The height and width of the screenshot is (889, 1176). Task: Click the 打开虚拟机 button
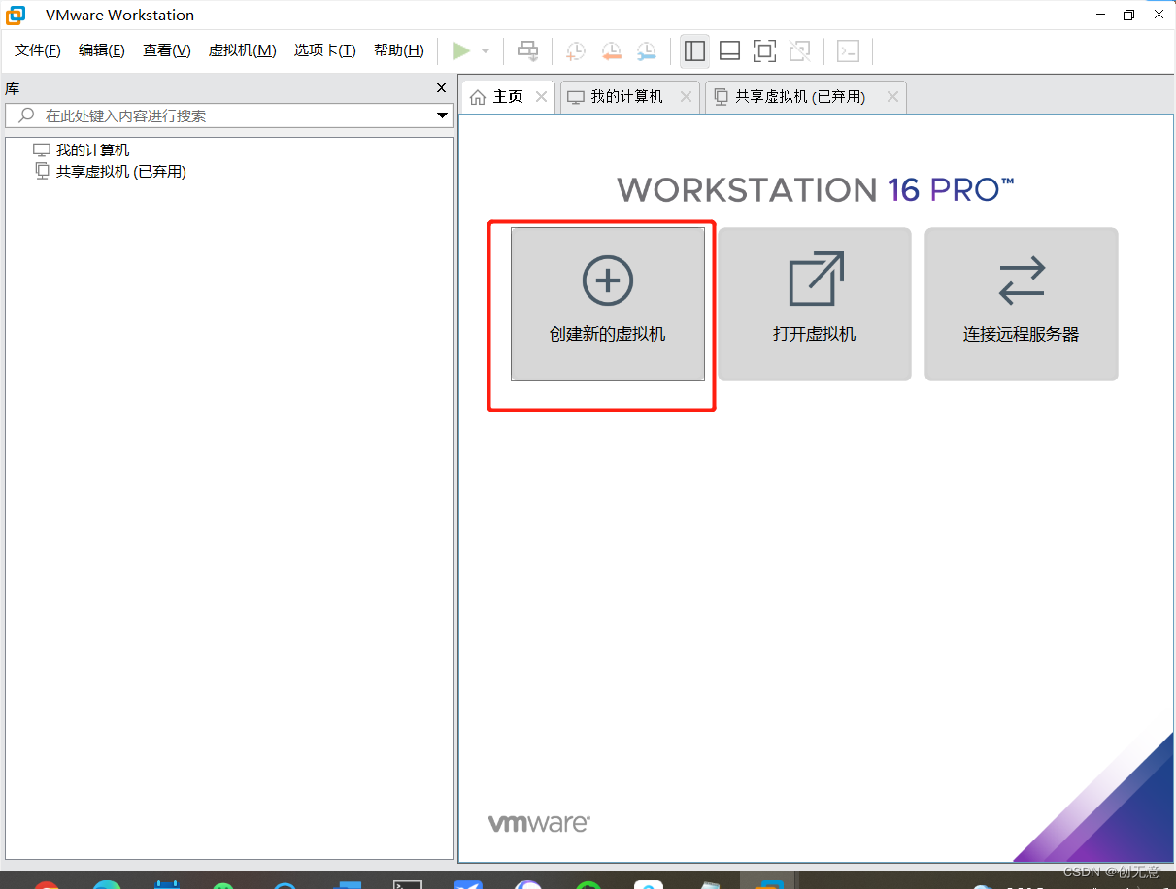click(815, 304)
